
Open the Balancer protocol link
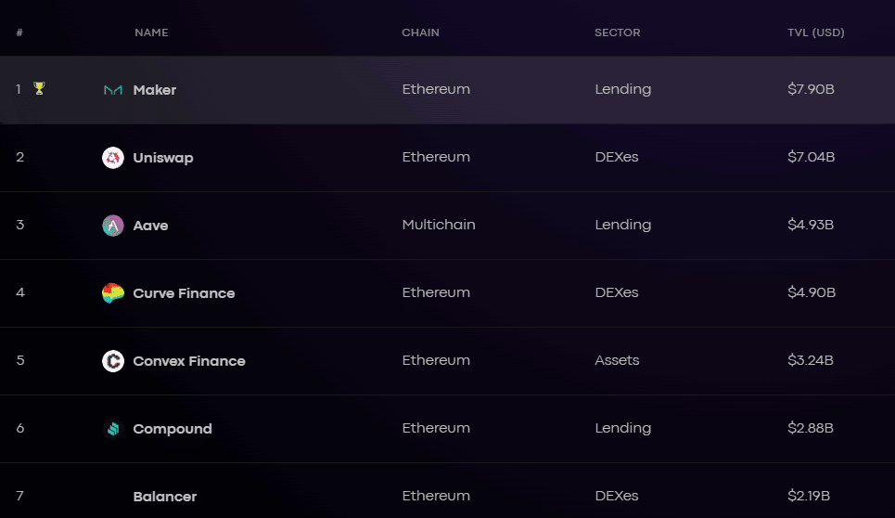(x=165, y=497)
